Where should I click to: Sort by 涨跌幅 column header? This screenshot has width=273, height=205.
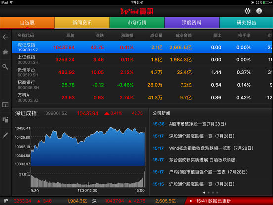127,35
